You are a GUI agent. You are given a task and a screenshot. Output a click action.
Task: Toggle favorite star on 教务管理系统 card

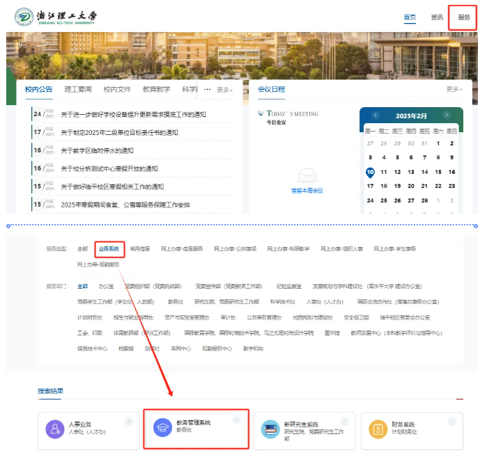click(237, 420)
